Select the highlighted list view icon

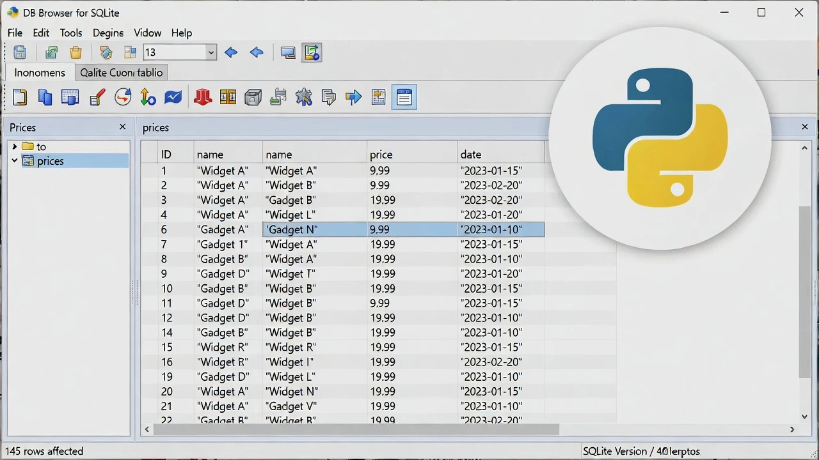tap(404, 97)
